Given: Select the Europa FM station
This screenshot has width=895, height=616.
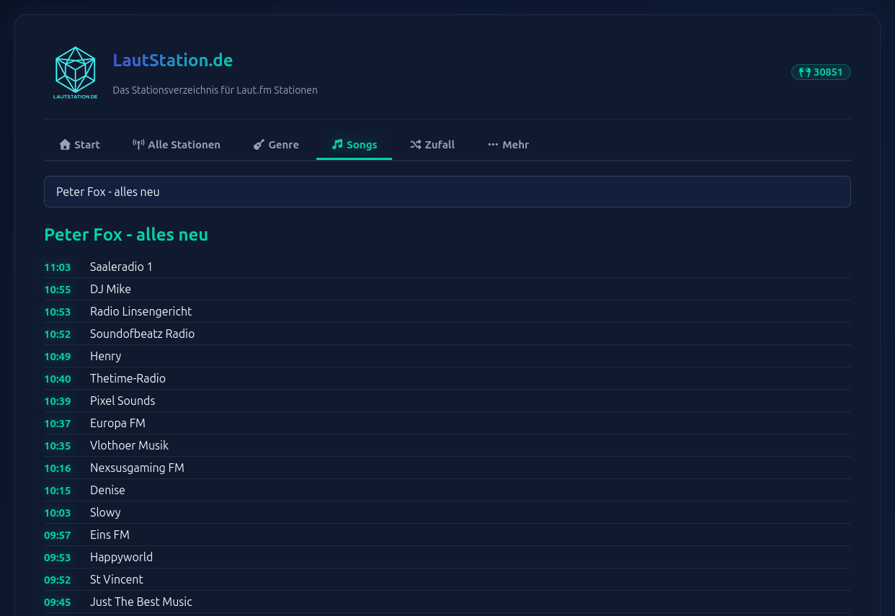Looking at the screenshot, I should click(x=117, y=423).
